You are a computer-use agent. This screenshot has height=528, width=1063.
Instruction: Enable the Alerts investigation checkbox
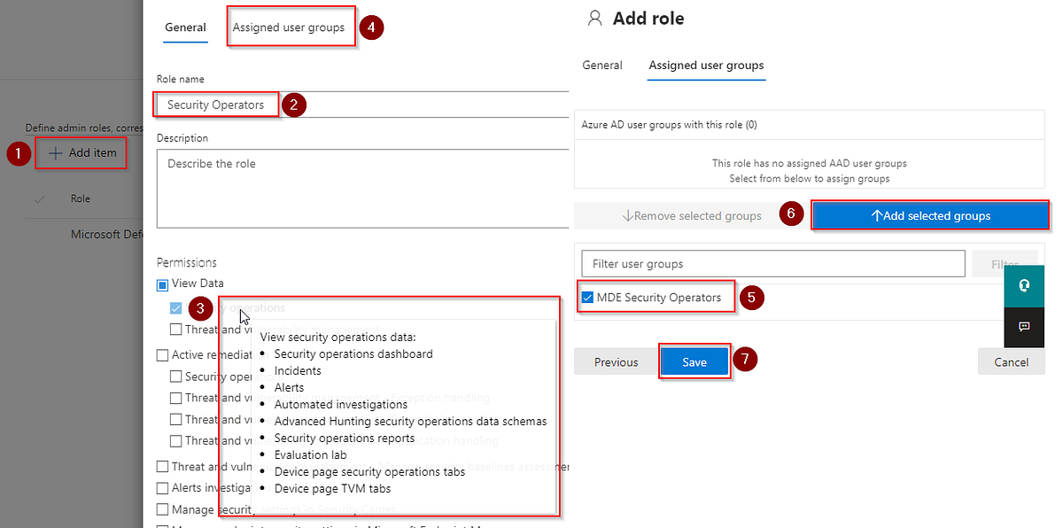coord(163,486)
